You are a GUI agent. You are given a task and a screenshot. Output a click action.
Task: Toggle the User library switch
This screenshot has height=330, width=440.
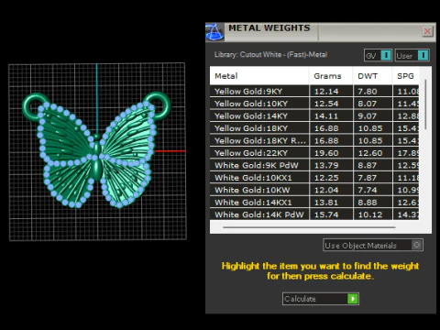(423, 55)
